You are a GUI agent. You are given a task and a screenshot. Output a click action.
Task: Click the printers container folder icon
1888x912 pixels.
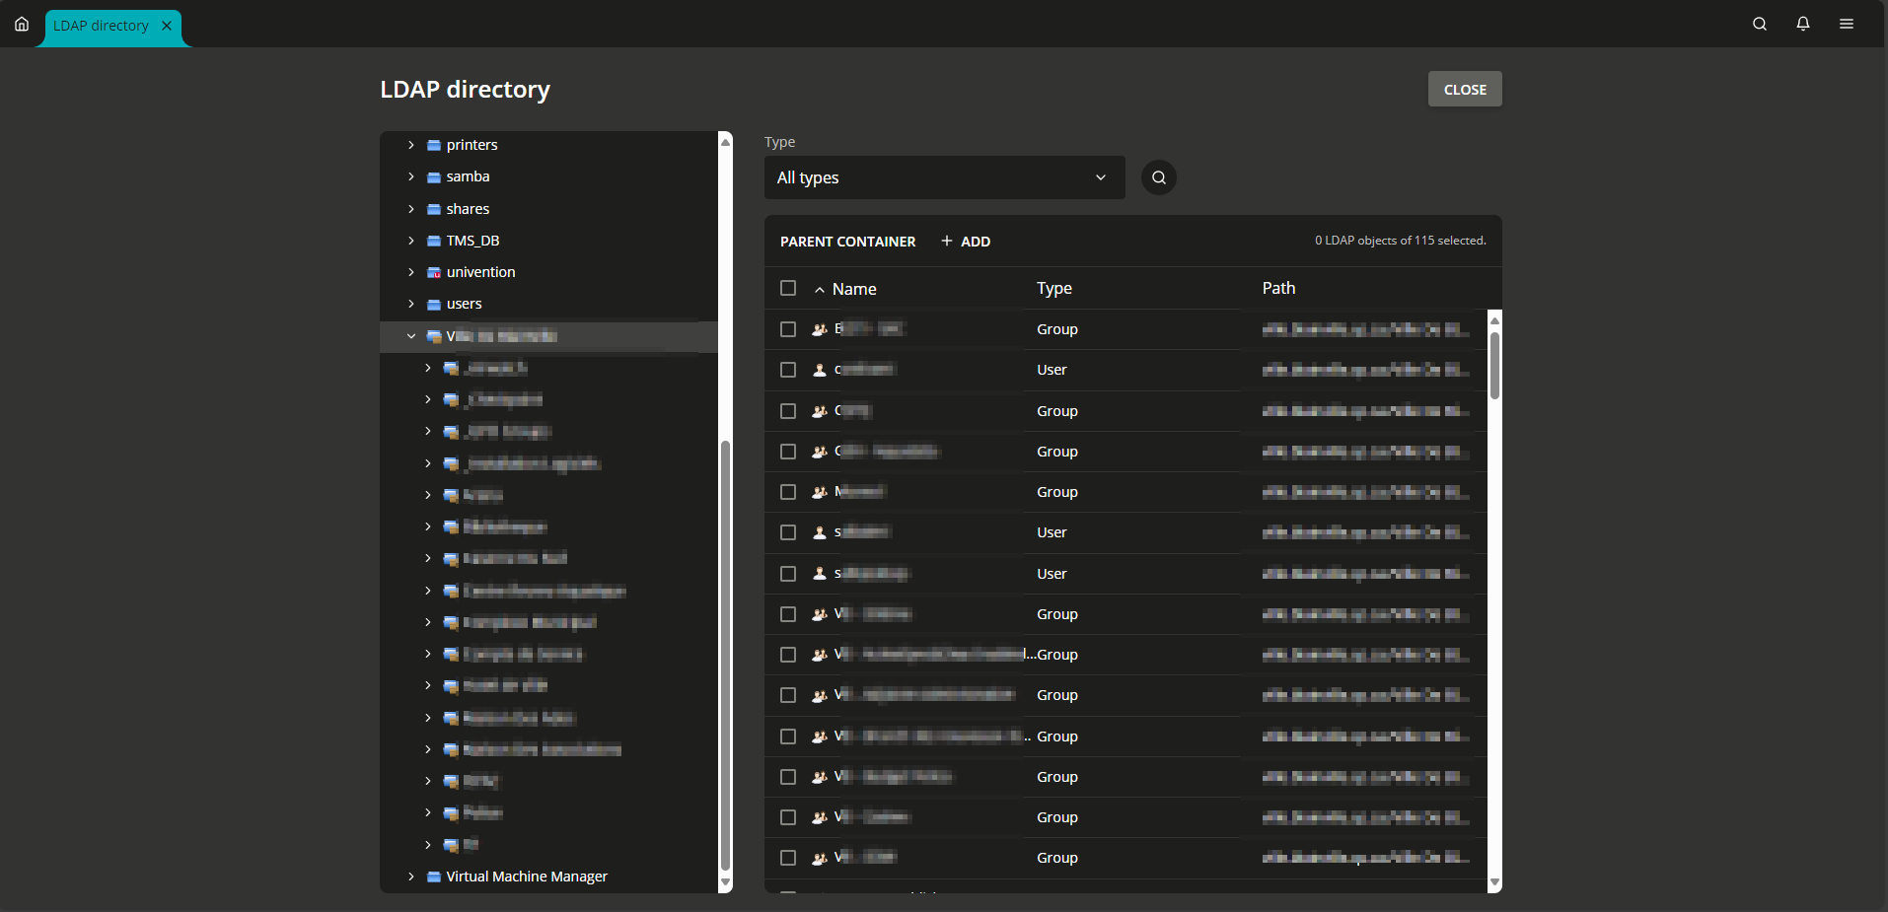434,145
